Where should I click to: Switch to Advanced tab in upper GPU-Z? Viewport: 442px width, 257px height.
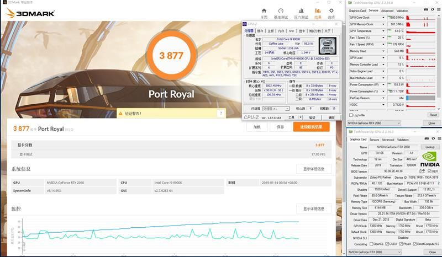387,10
